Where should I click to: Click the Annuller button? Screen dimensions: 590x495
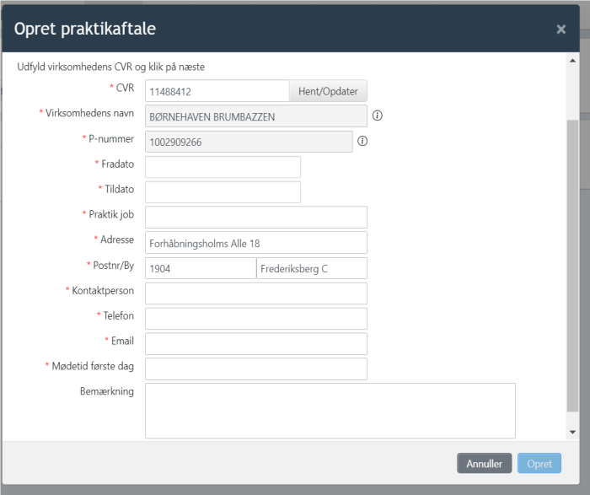coord(485,464)
